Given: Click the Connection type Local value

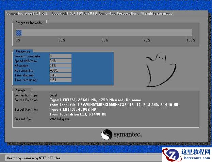Looking at the screenshot, I should pyautogui.click(x=53, y=95).
